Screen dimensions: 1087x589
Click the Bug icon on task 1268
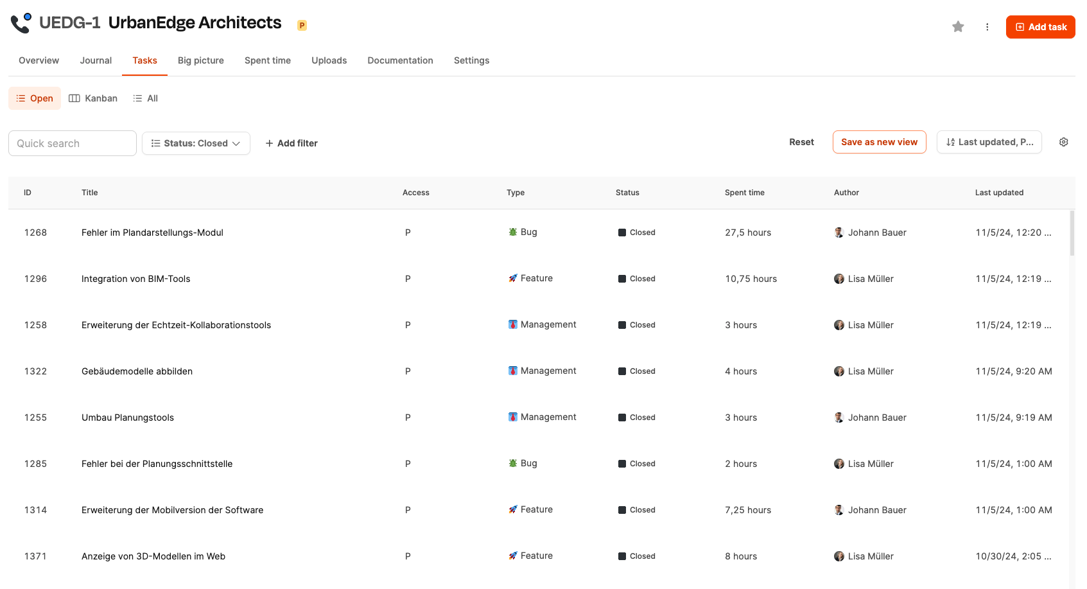coord(513,232)
